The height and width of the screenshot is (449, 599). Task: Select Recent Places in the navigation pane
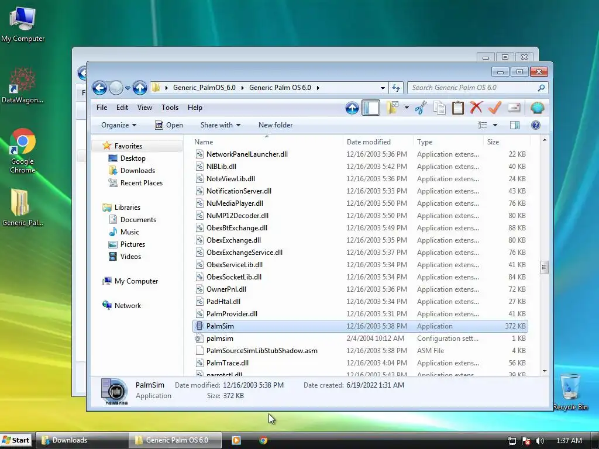click(x=142, y=183)
